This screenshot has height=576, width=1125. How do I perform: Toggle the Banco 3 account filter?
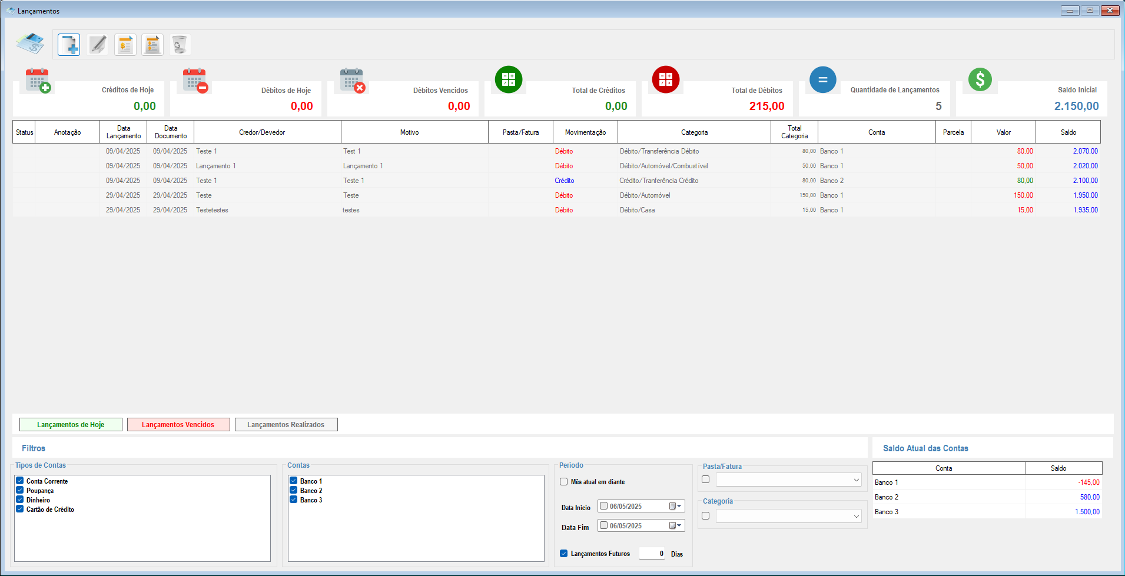click(x=293, y=500)
